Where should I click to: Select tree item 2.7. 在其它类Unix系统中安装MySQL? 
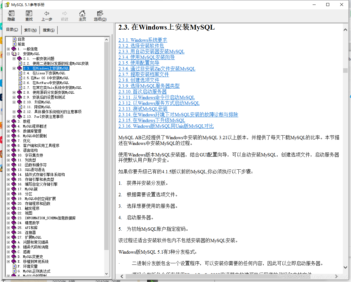(x=52, y=88)
